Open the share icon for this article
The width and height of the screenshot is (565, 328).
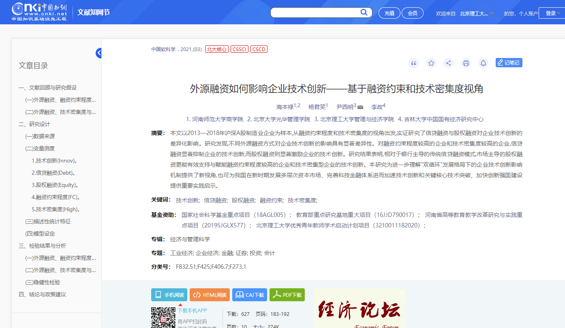coord(448,63)
